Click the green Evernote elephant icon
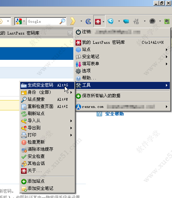Image resolution: width=172 pixels, height=198 pixels. pos(167,21)
